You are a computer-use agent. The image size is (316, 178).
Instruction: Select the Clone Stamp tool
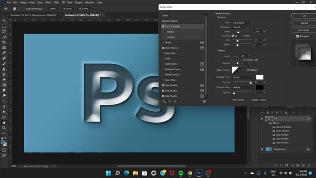4,69
